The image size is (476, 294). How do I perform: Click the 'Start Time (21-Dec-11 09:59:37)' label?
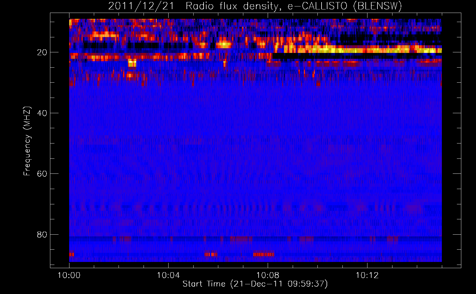(255, 284)
